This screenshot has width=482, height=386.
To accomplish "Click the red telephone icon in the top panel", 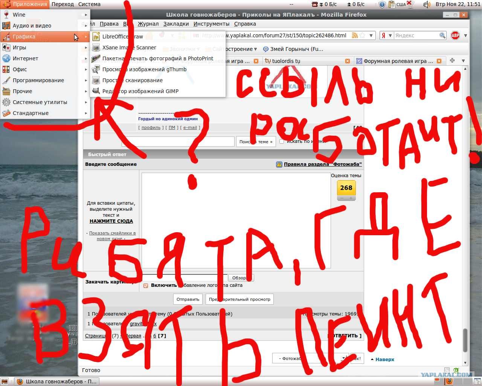I will click(315, 5).
